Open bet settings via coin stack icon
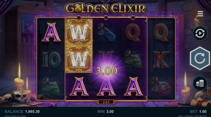This screenshot has height=117, width=211. tap(200, 83)
